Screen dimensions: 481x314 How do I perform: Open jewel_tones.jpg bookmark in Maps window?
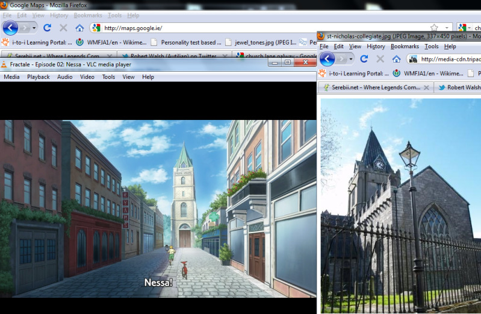(x=261, y=42)
